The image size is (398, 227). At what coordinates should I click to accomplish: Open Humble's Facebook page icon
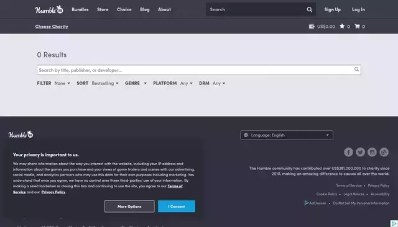point(348,152)
